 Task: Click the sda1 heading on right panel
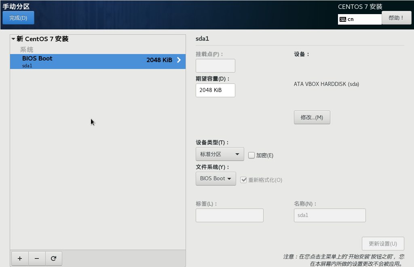202,39
